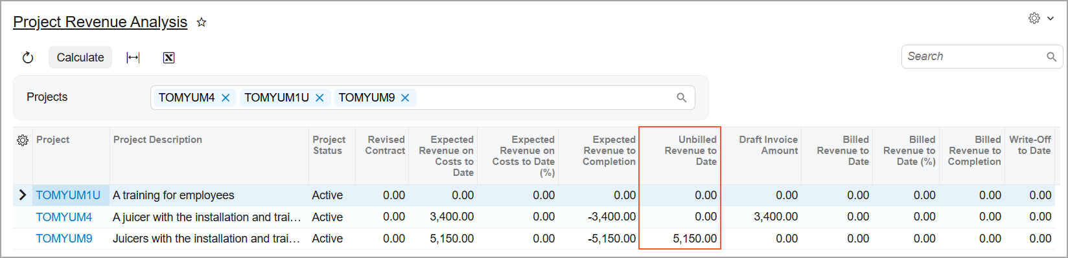This screenshot has width=1068, height=258.
Task: Fit columns with the width adjust icon
Action: pyautogui.click(x=133, y=58)
